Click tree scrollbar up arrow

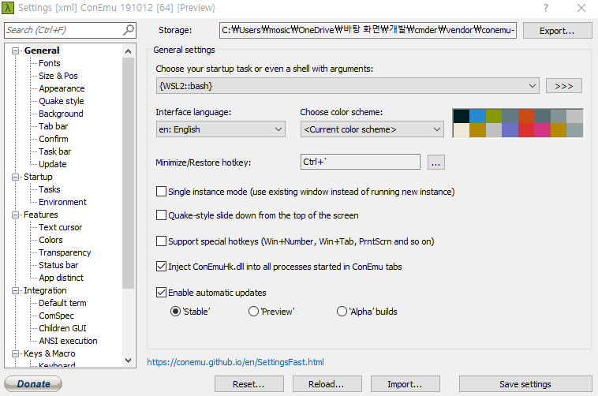coord(128,51)
